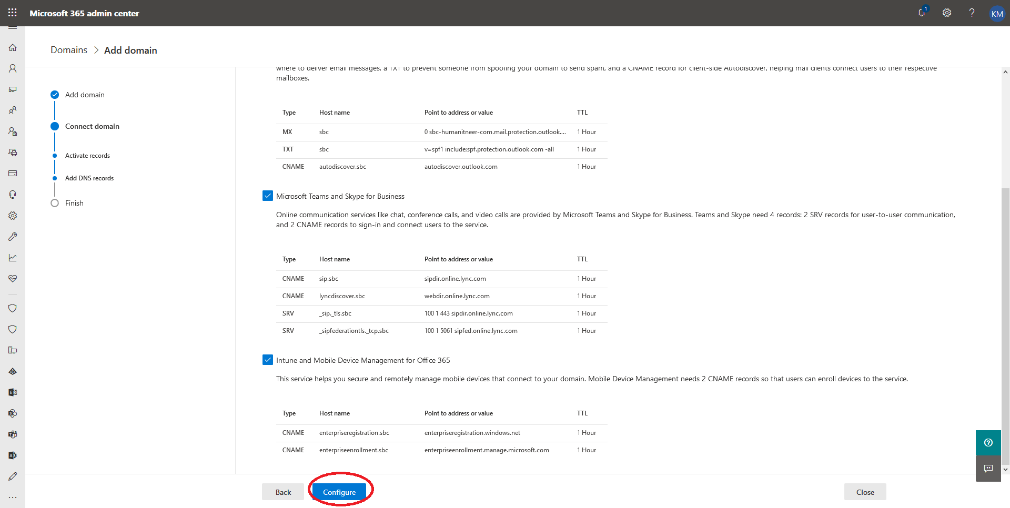
Task: Open the KM account avatar
Action: coord(997,13)
